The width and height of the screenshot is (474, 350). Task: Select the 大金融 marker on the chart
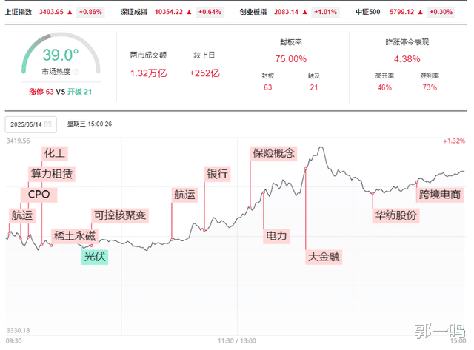pos(324,257)
